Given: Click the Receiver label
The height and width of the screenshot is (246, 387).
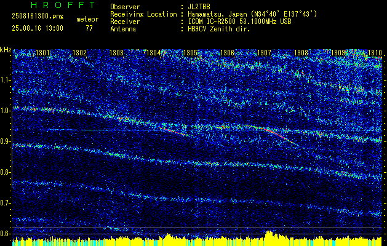Looking at the screenshot, I should (125, 22).
